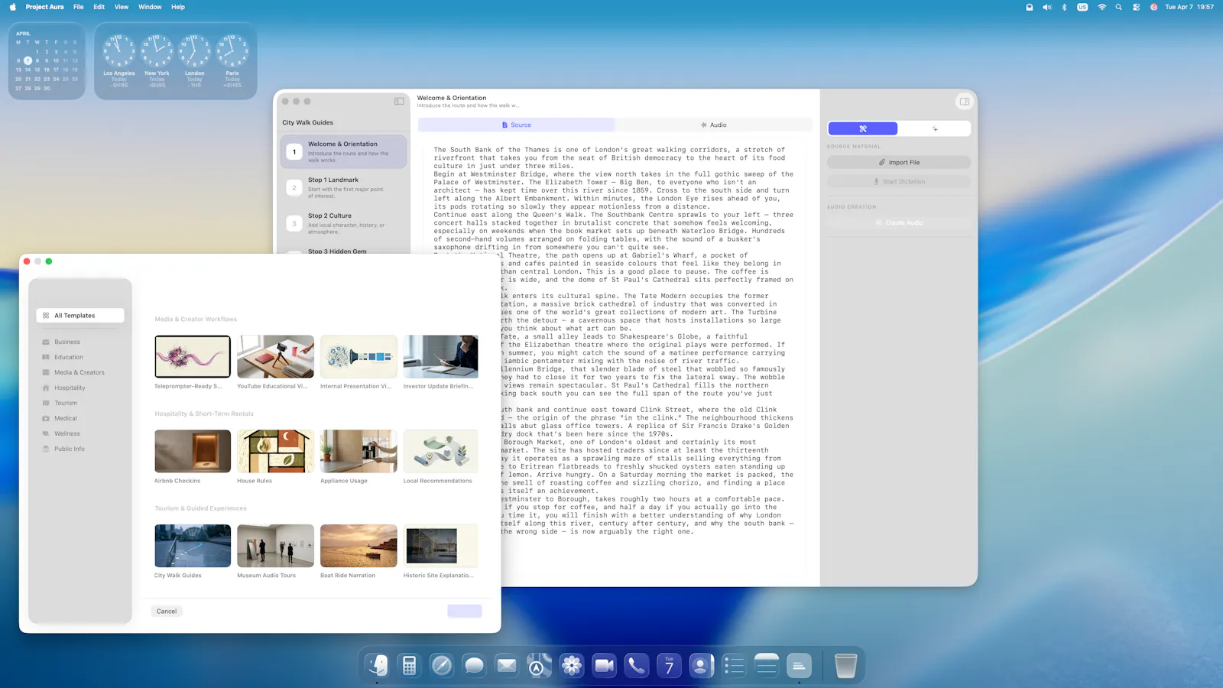This screenshot has height=688, width=1223.
Task: Launch Messages from the Dock
Action: tap(474, 665)
